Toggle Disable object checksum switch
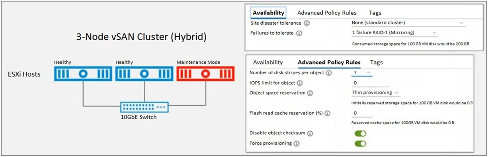The width and height of the screenshot is (488, 157). tap(360, 133)
